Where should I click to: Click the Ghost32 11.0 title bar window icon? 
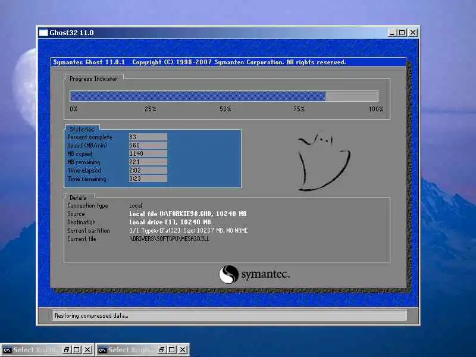pos(43,33)
